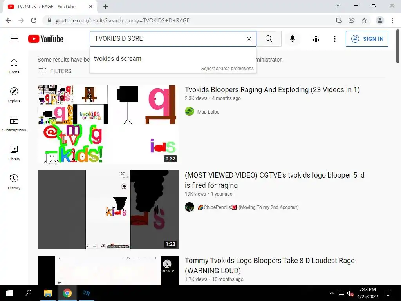This screenshot has height=301, width=401.
Task: Open Explore in the sidebar
Action: point(14,95)
